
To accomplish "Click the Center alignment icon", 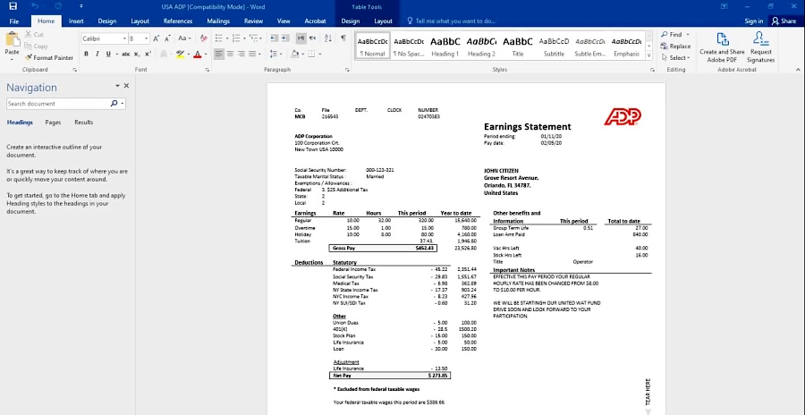I will (231, 54).
